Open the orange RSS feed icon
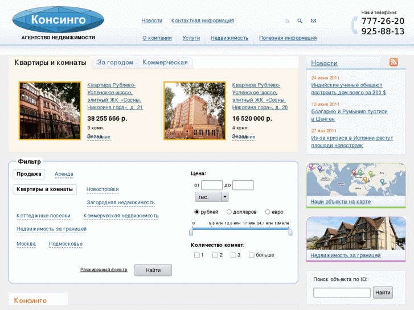The height and width of the screenshot is (310, 414). coord(393,62)
